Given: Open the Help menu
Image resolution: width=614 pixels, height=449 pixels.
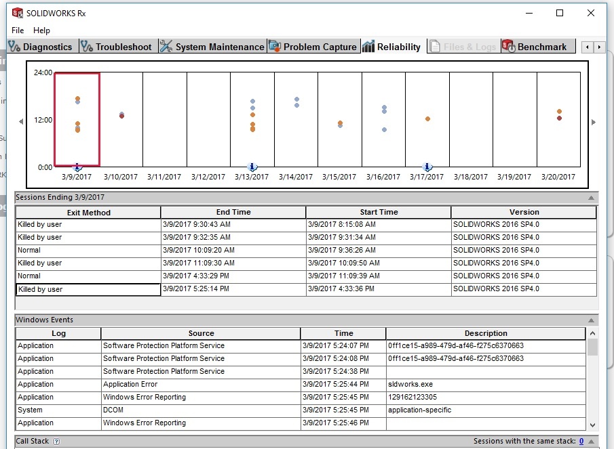Looking at the screenshot, I should coord(41,30).
